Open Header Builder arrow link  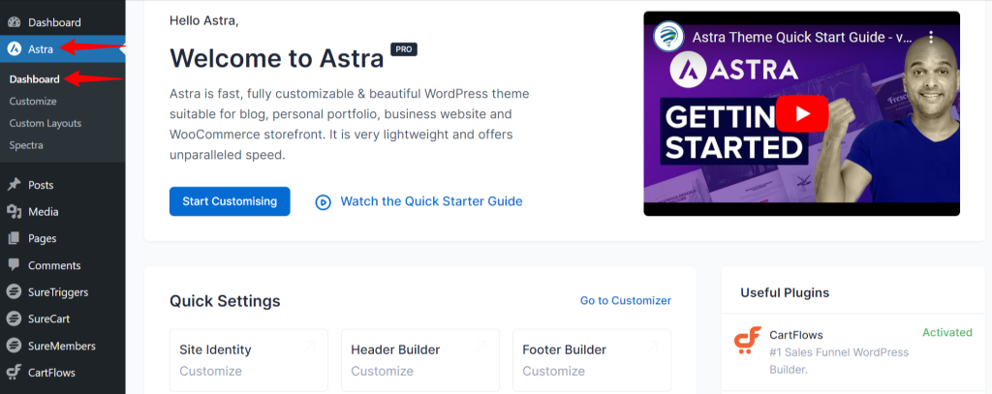coord(480,347)
